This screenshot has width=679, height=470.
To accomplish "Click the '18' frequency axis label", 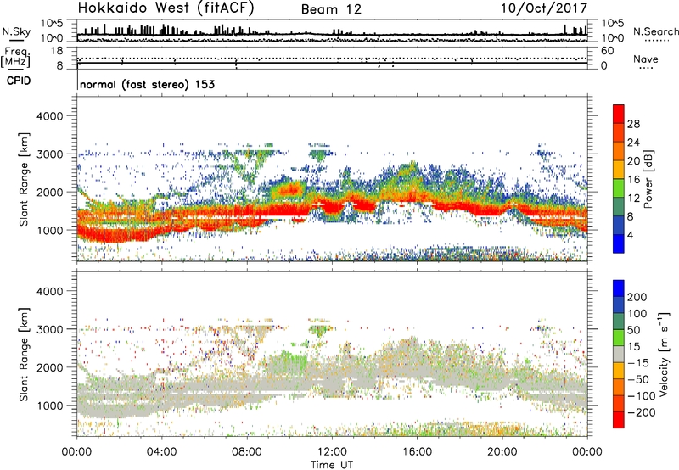I will point(57,51).
